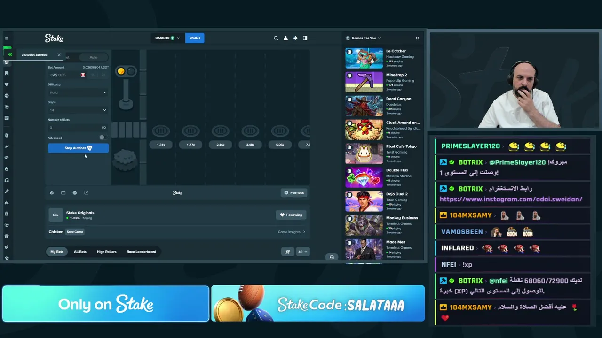Click the Canadian flag currency icon
This screenshot has width=602, height=338.
[x=83, y=75]
